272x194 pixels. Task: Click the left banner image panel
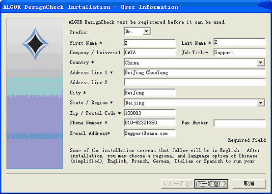[35, 93]
